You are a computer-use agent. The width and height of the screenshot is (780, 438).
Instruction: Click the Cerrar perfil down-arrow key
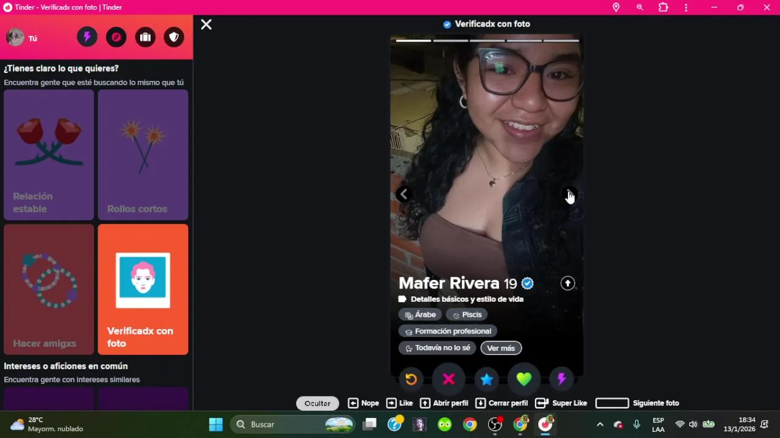481,403
